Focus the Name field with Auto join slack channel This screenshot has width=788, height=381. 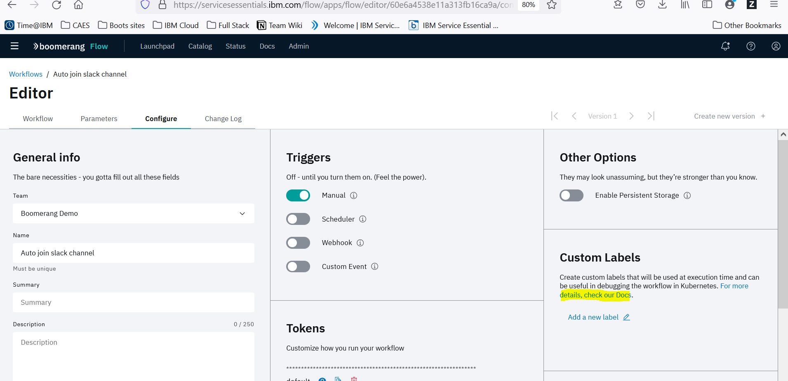pyautogui.click(x=134, y=253)
